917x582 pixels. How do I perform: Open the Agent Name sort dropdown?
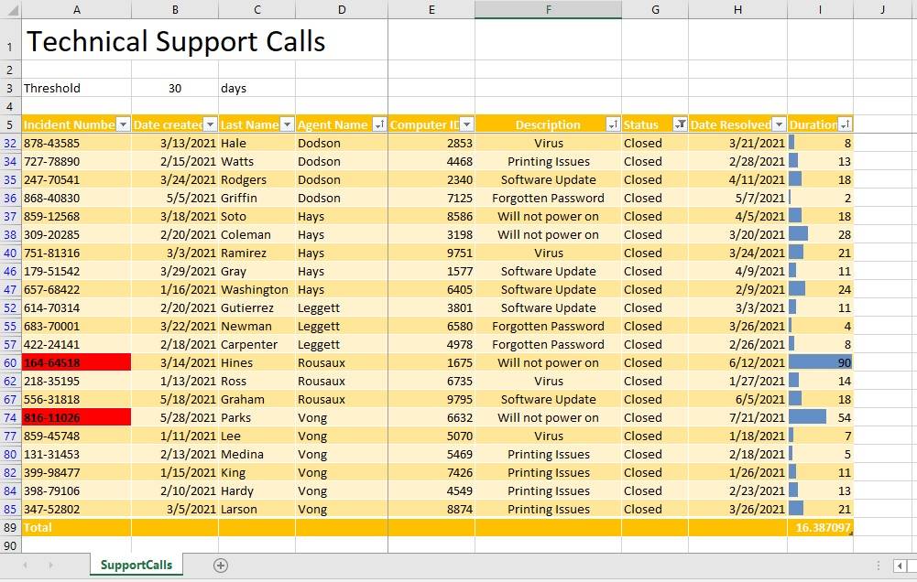tap(379, 124)
